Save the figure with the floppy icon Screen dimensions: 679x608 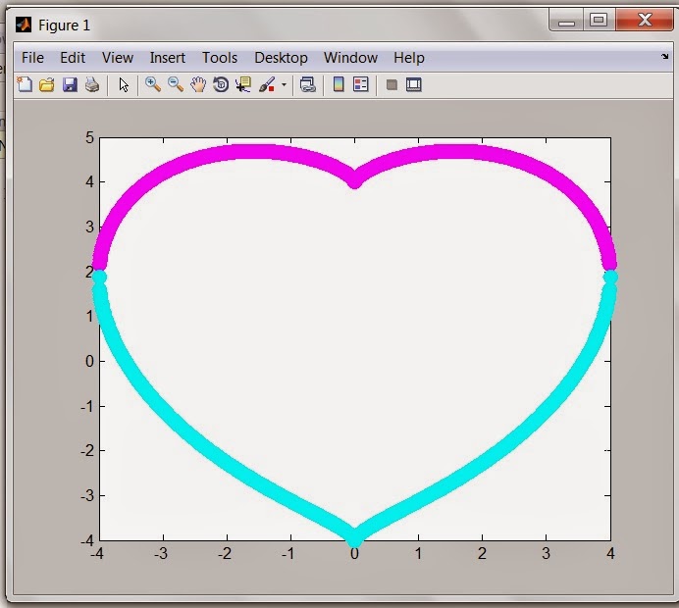pos(70,85)
